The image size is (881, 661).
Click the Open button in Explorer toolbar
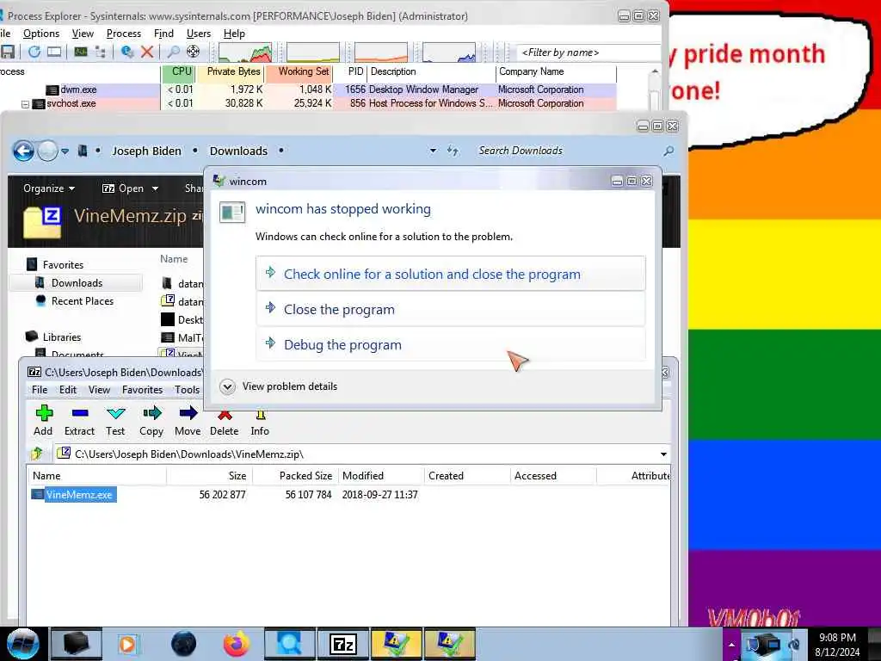123,188
